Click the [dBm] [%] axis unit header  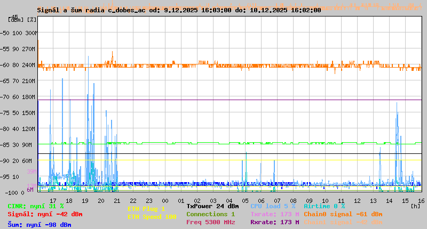(x=23, y=20)
